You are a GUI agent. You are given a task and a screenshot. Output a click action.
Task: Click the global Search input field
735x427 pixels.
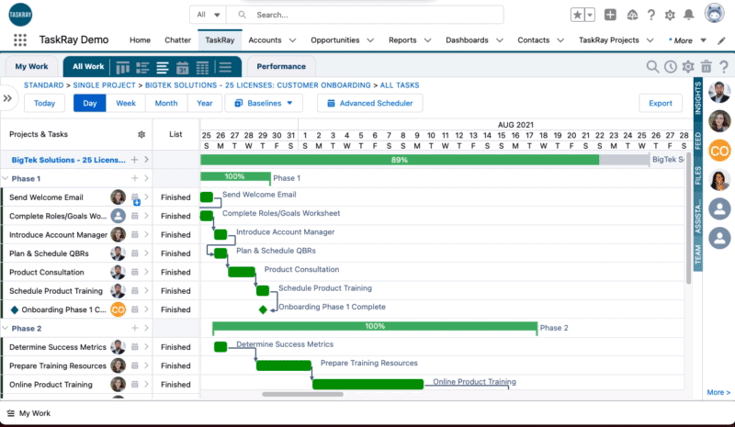(x=365, y=15)
